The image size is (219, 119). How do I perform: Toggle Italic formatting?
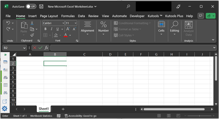(51, 29)
